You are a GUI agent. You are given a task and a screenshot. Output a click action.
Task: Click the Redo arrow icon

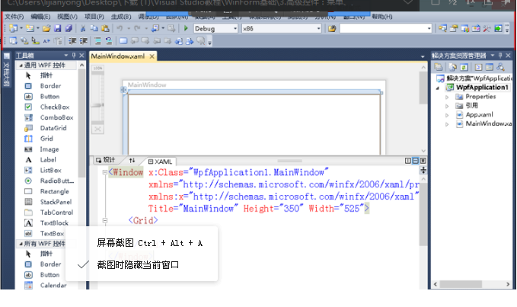[x=137, y=29]
